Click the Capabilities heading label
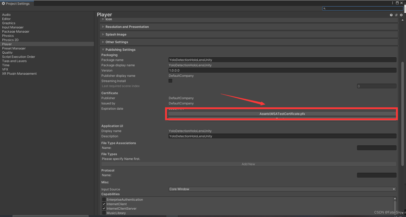This screenshot has height=217, width=406. tap(110, 194)
